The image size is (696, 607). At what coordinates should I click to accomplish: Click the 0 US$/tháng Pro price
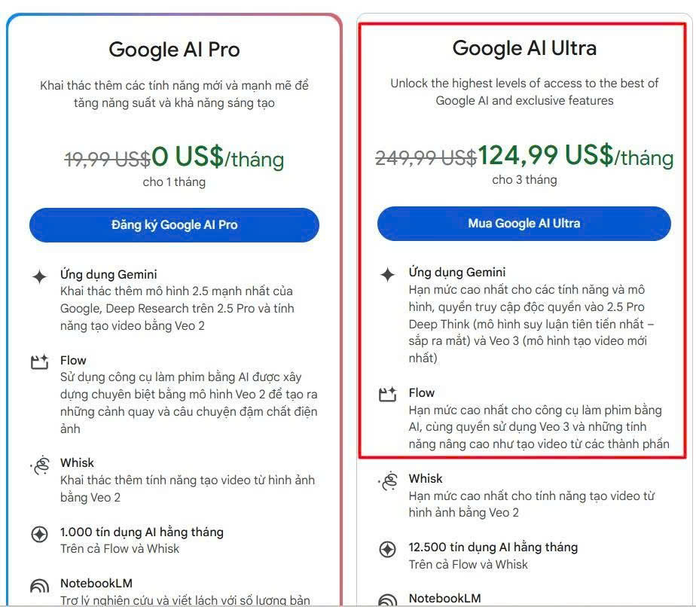(218, 157)
